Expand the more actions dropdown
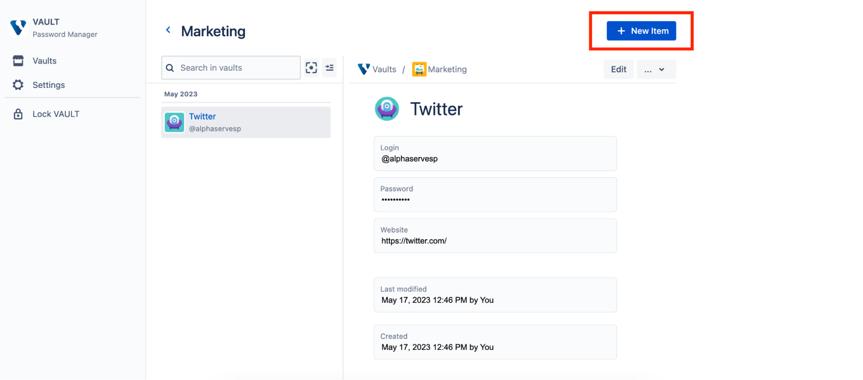Viewport: 863px width, 380px height. point(656,69)
